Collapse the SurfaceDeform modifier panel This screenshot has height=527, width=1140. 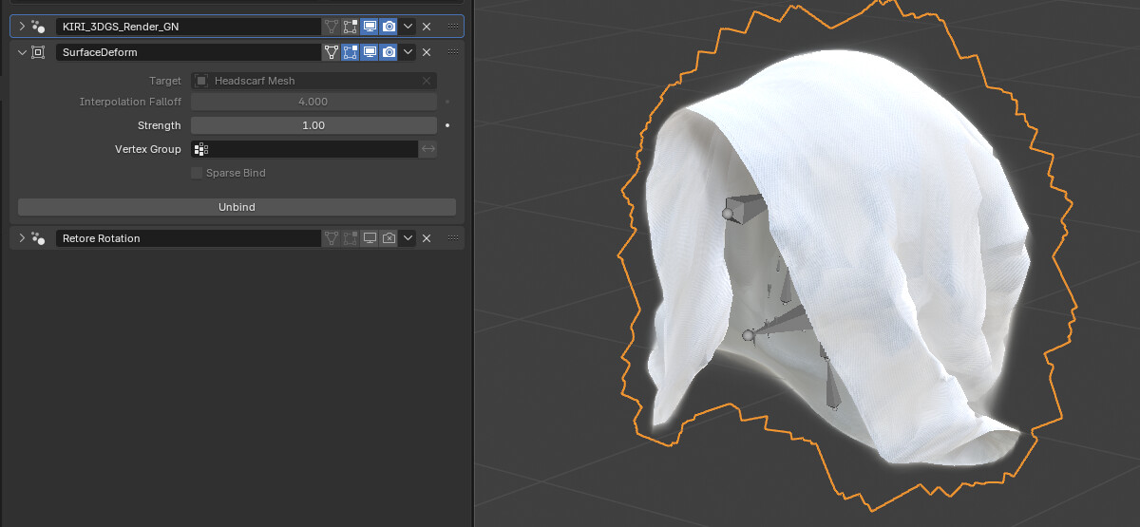coord(22,52)
